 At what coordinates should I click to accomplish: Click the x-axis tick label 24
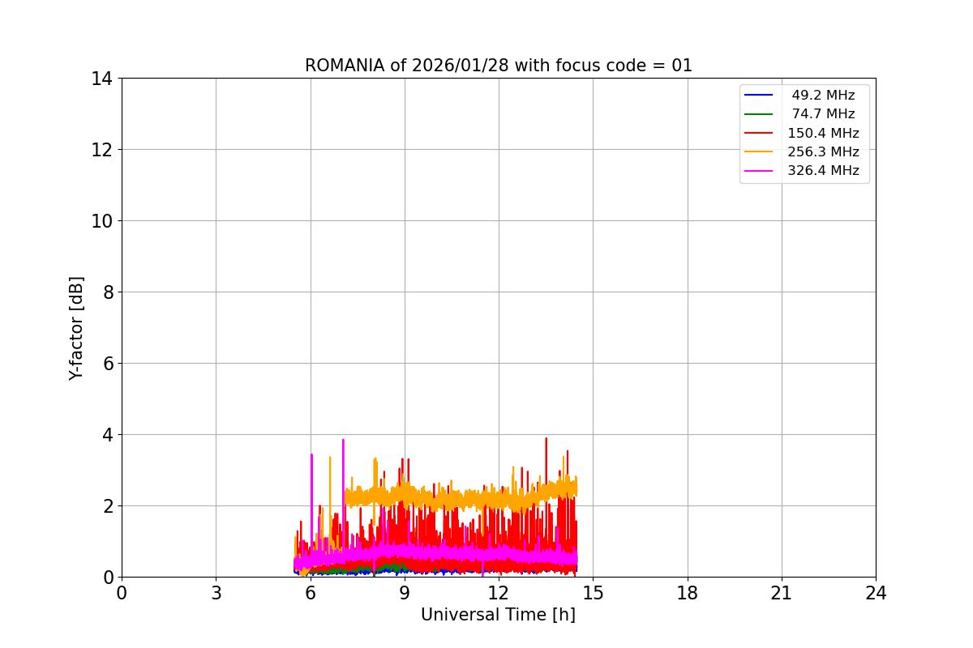coord(876,593)
